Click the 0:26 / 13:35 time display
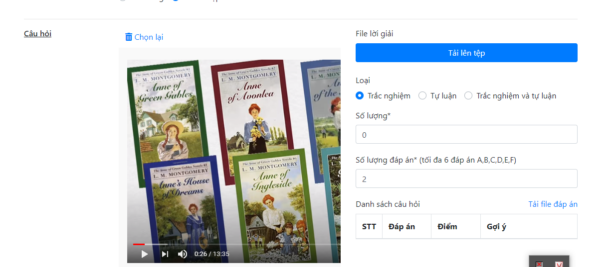The height and width of the screenshot is (267, 614). tap(212, 254)
